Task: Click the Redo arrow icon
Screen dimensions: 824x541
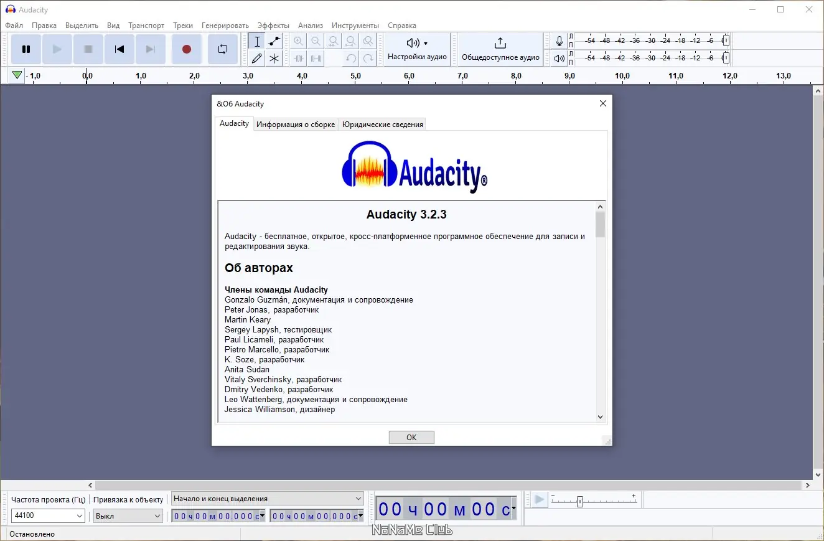Action: point(368,59)
